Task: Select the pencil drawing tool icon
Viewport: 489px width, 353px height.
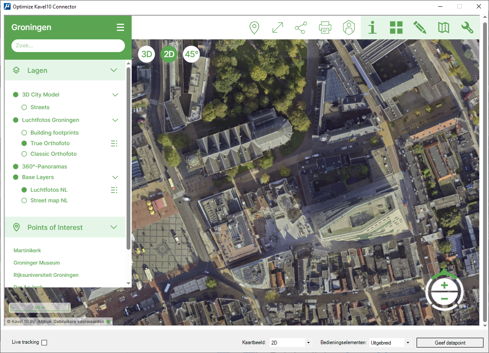Action: click(420, 28)
